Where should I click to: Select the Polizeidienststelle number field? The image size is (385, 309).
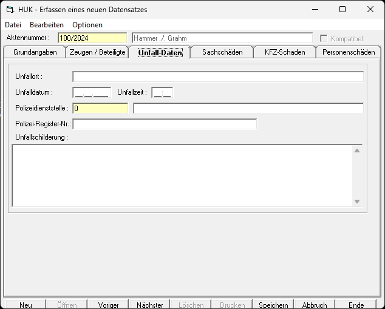coord(100,108)
